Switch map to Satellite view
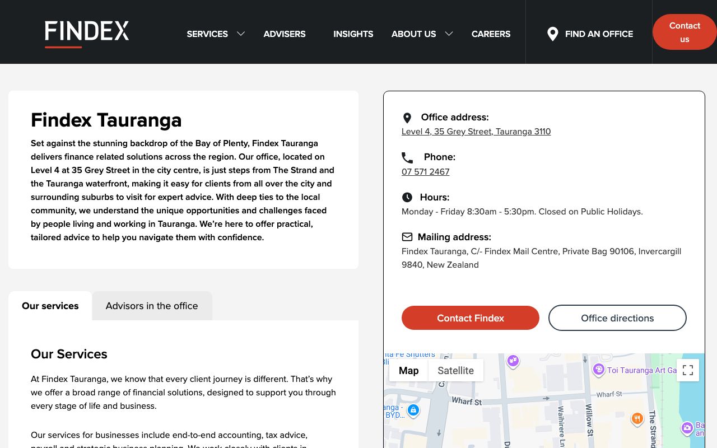Viewport: 717px width, 448px height. tap(455, 370)
